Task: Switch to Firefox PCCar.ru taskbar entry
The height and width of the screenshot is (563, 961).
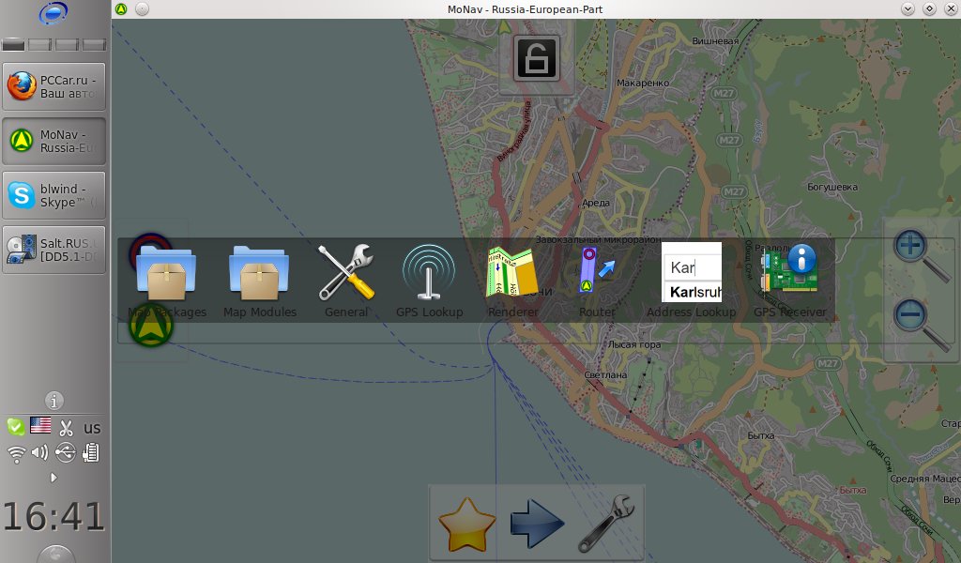Action: tap(54, 87)
